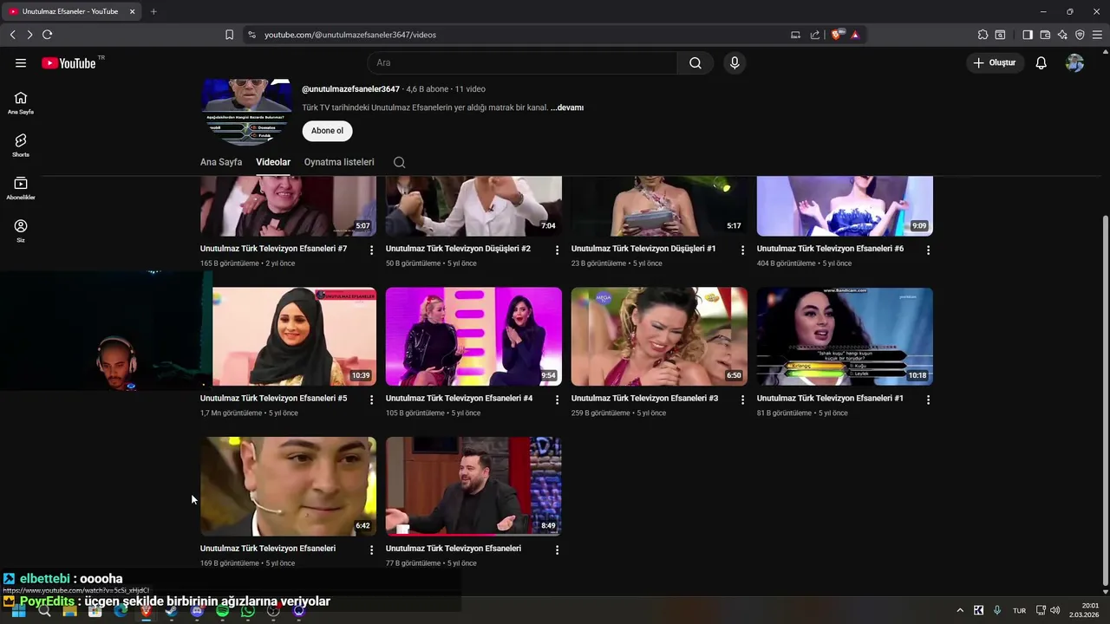
Task: Open Spotify from the taskbar
Action: coord(223,611)
